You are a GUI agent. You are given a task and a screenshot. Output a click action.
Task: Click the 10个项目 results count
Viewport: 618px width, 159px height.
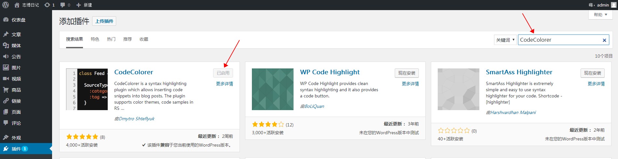point(604,56)
